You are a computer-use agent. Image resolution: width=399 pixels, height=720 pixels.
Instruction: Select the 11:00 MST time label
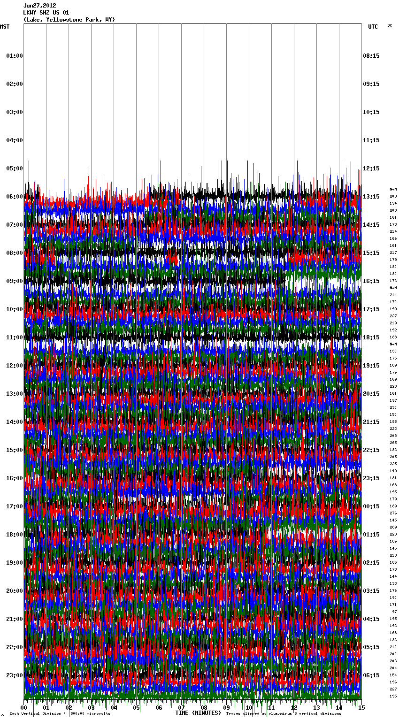pos(15,337)
